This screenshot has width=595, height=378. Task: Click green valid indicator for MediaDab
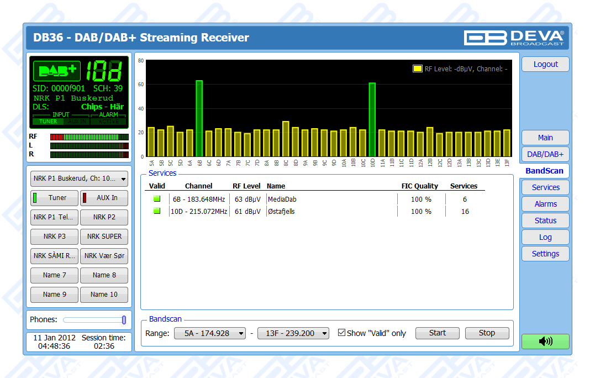click(x=156, y=199)
